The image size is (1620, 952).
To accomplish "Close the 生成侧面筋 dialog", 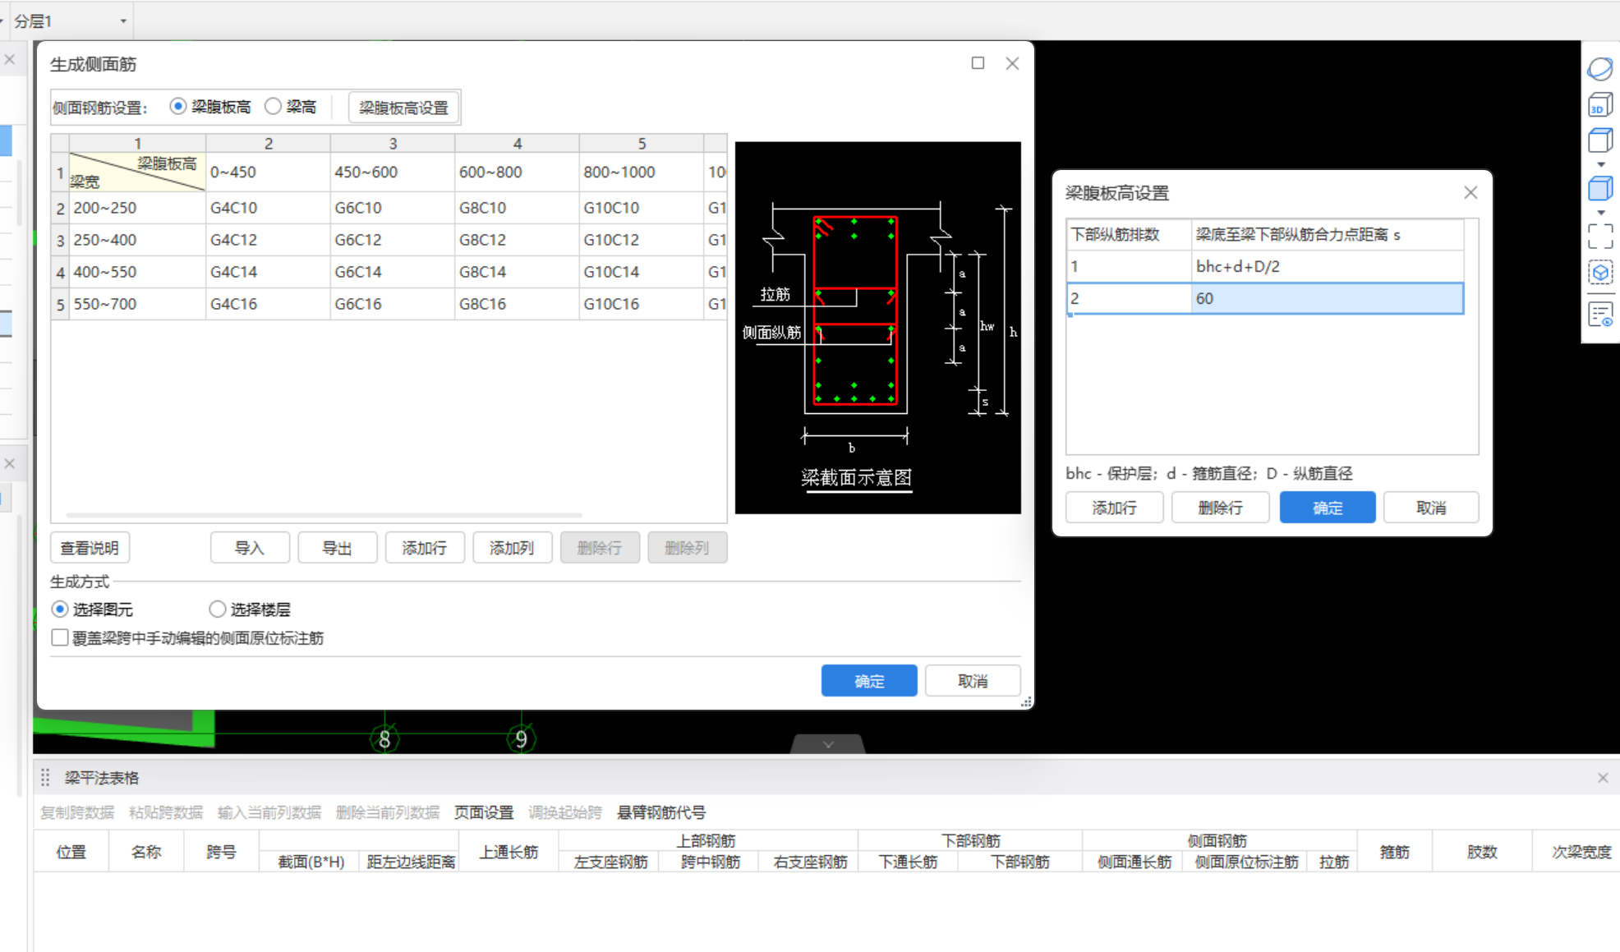I will pos(1012,63).
